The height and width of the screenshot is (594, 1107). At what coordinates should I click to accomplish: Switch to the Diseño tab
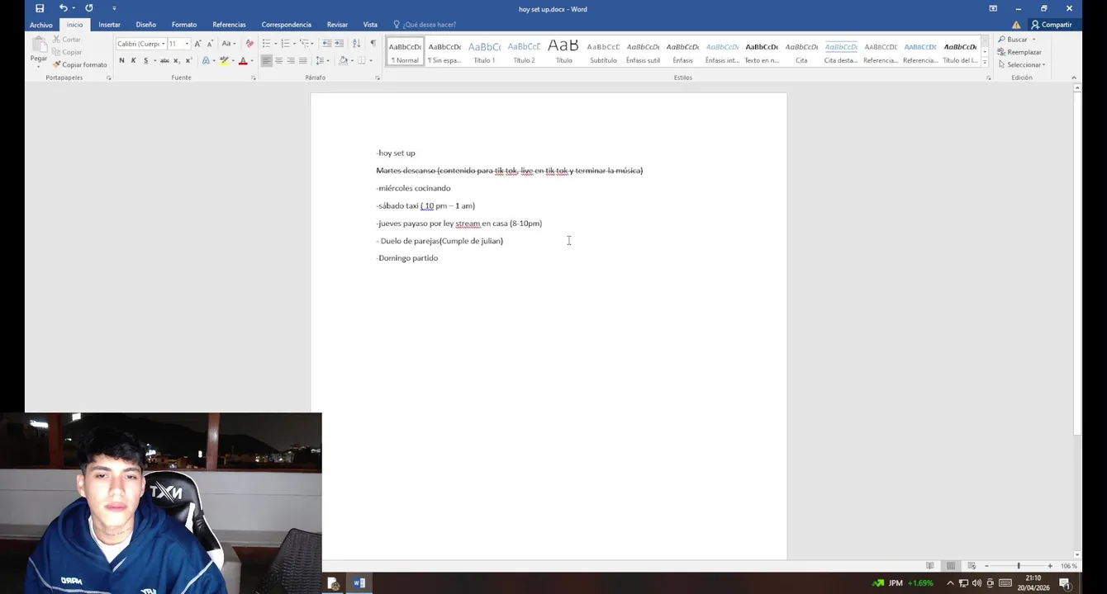click(x=145, y=25)
